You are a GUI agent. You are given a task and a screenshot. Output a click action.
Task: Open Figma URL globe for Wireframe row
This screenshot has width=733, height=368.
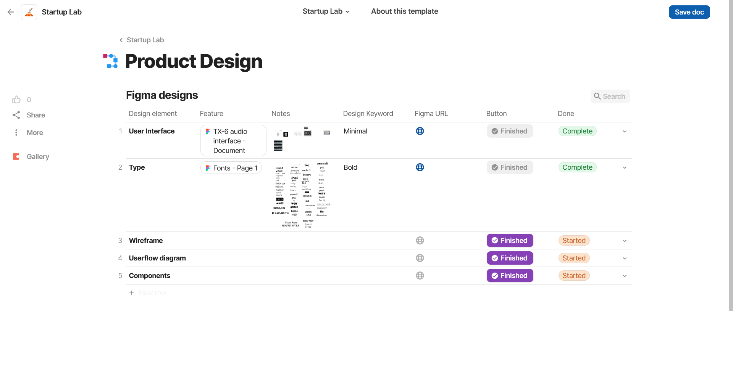(x=420, y=241)
